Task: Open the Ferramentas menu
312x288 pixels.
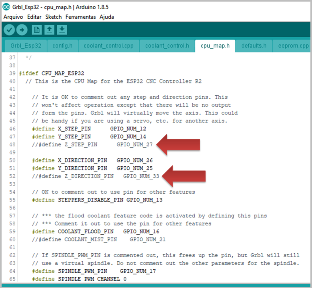Action: (80, 17)
